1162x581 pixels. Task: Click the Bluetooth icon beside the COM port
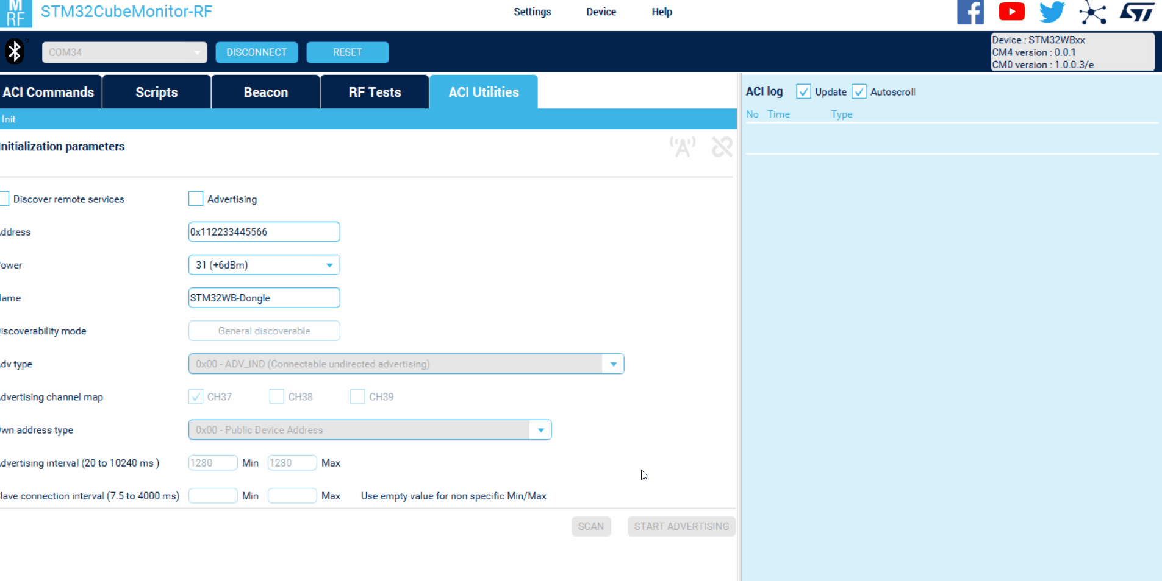point(15,52)
